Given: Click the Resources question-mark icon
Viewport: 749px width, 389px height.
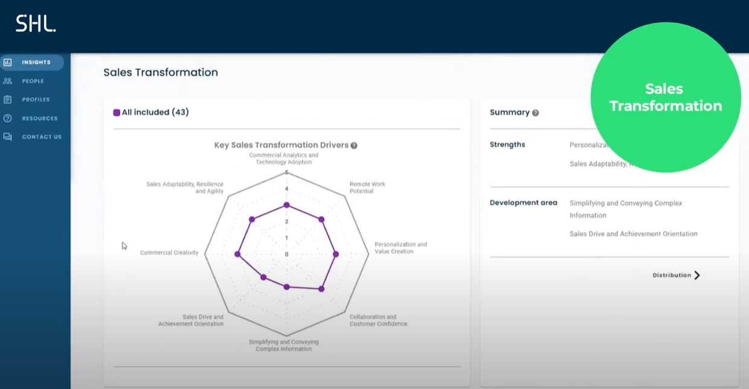Looking at the screenshot, I should click(x=8, y=118).
